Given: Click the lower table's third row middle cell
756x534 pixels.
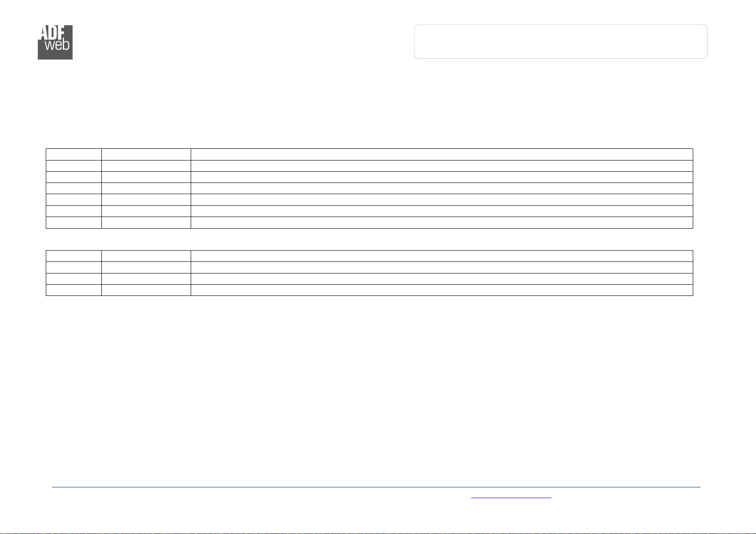Looking at the screenshot, I should point(146,278).
